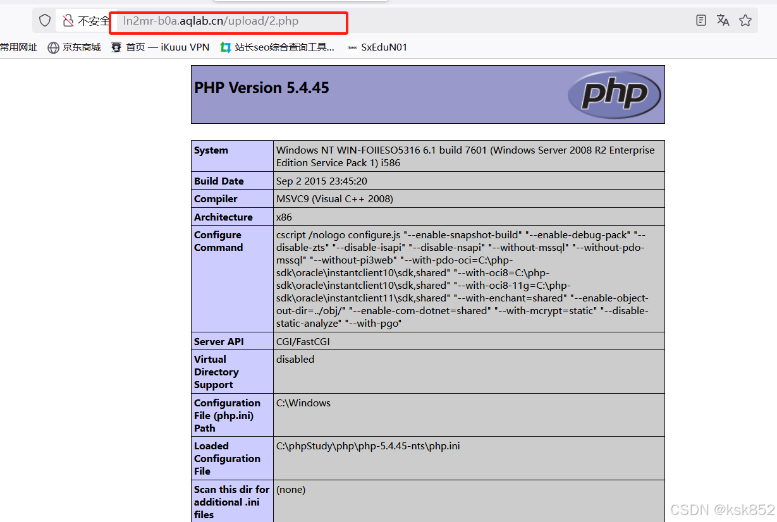The image size is (777, 522).
Task: Click the translate page icon
Action: [x=723, y=20]
